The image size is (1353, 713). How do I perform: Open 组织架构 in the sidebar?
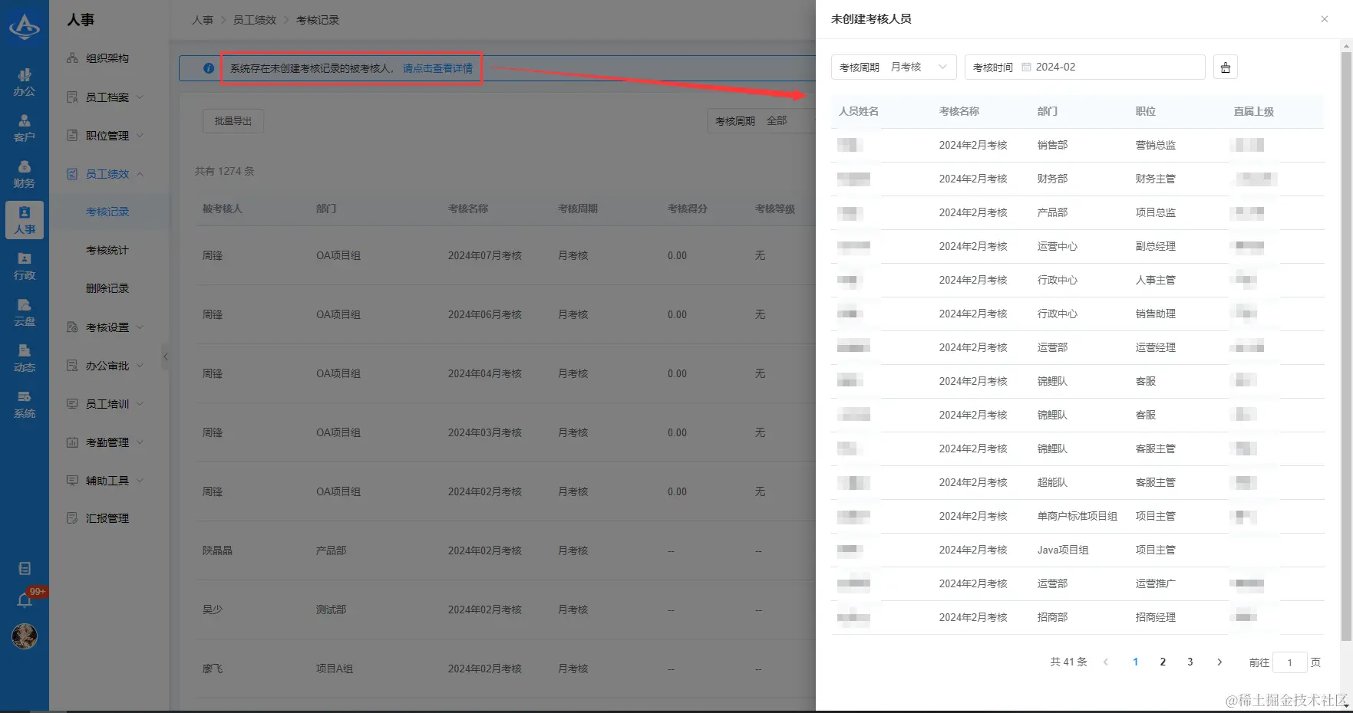pos(107,58)
